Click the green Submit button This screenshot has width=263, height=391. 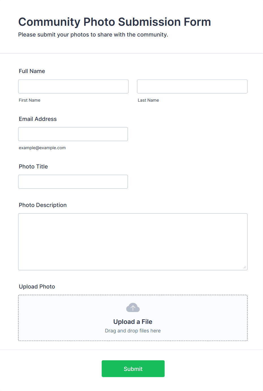pos(133,369)
